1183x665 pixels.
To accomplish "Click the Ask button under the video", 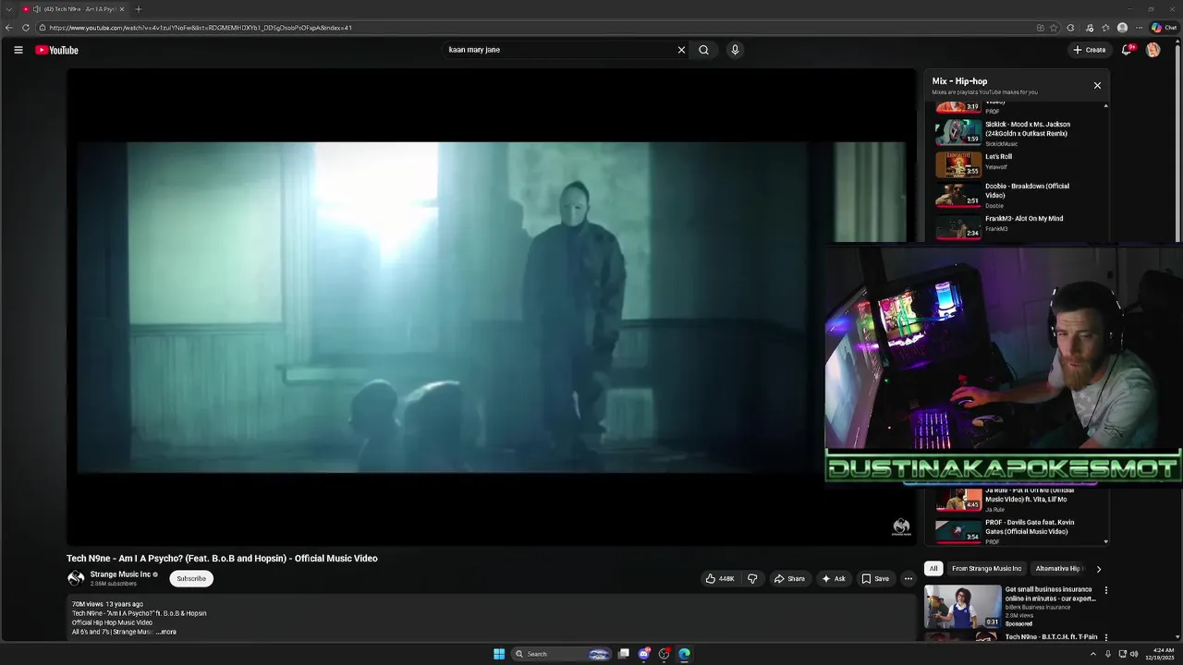I will (833, 579).
